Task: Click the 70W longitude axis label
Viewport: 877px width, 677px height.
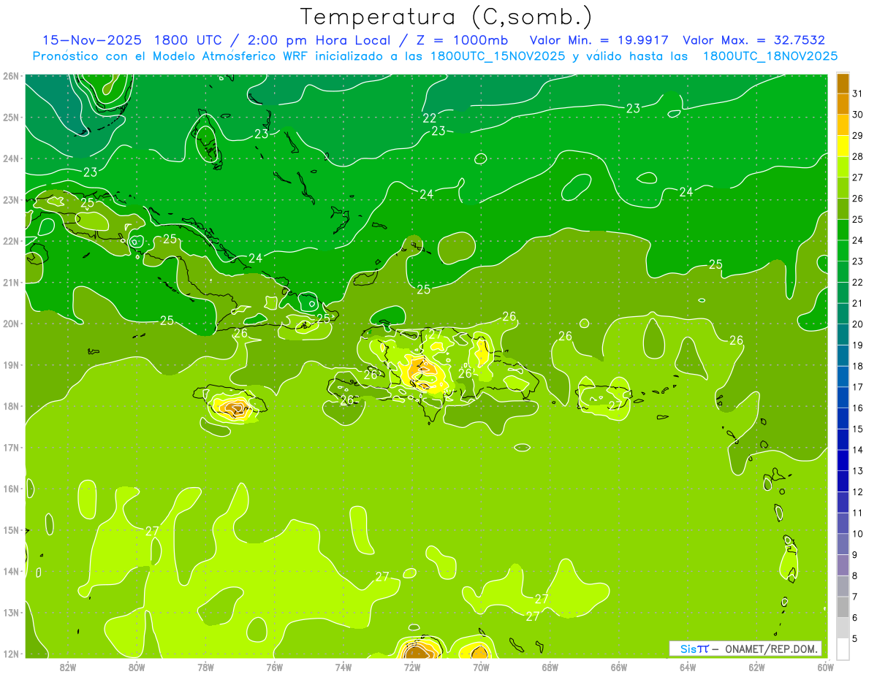Action: pyautogui.click(x=481, y=667)
